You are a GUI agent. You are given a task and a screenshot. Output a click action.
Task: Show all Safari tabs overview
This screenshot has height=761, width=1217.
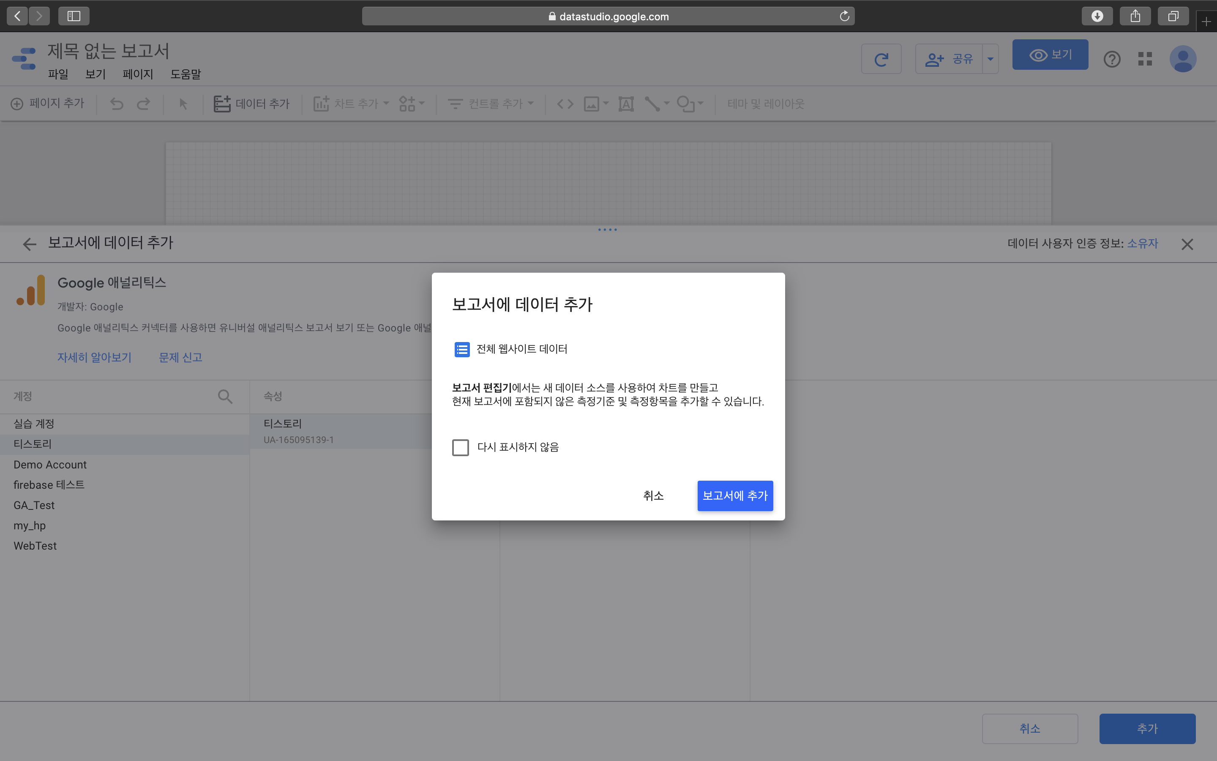pos(1173,16)
